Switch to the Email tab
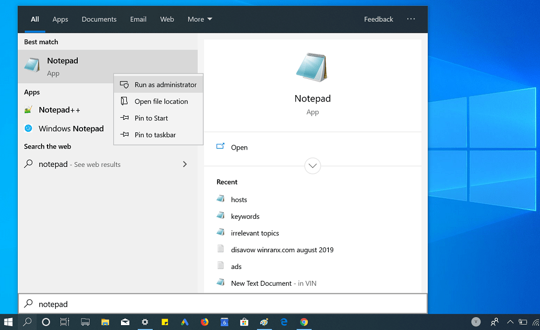Screen dimensions: 540x330 138,19
